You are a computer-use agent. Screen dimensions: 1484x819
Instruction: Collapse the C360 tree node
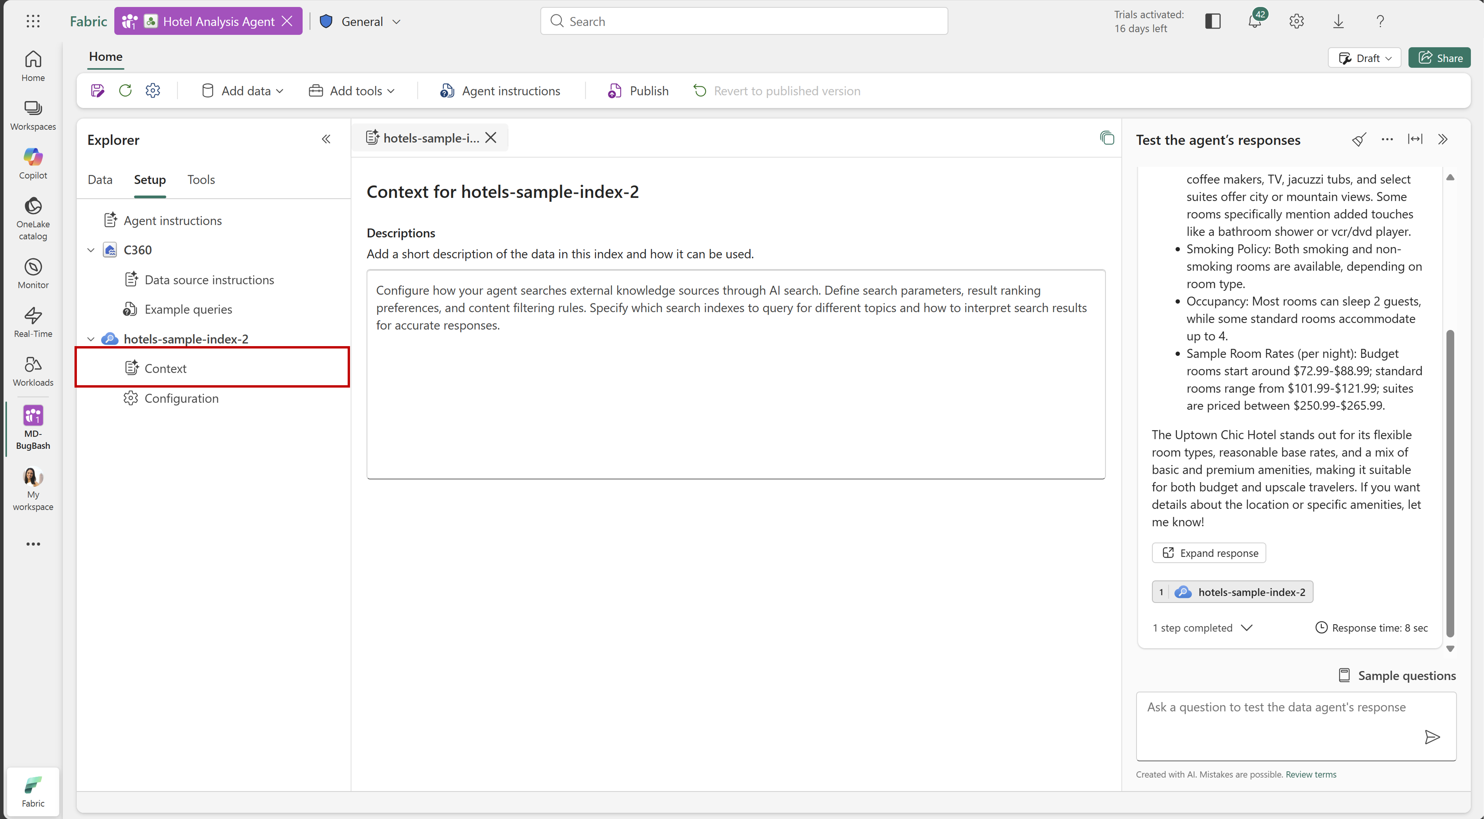90,250
